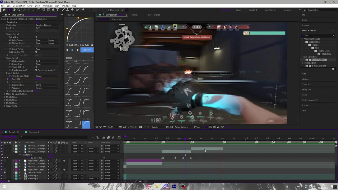The image size is (338, 190).
Task: Expand layer 4 Adjustment Layer 3
Action: click(x=13, y=161)
